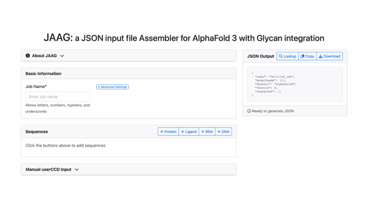Click the info icon beside About JAAG
The image size is (369, 207).
point(28,56)
